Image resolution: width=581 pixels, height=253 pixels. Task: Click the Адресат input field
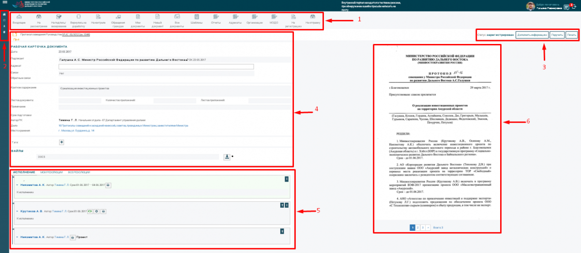156,67
